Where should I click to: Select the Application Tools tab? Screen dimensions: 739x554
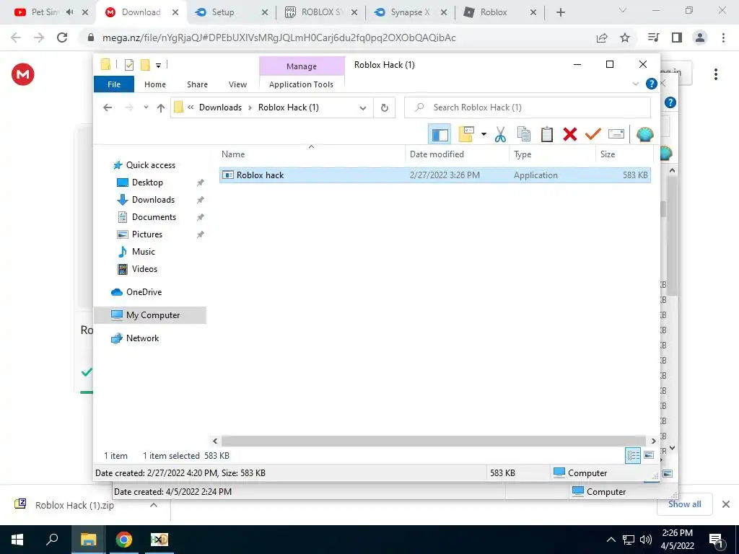point(301,84)
